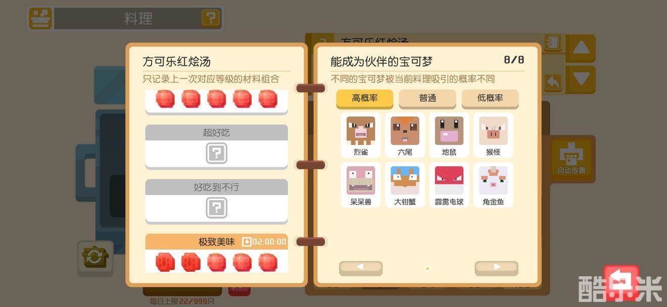Image resolution: width=667 pixels, height=307 pixels.
Task: Tap the 角金鱼 Pokémon portrait
Action: click(x=493, y=185)
